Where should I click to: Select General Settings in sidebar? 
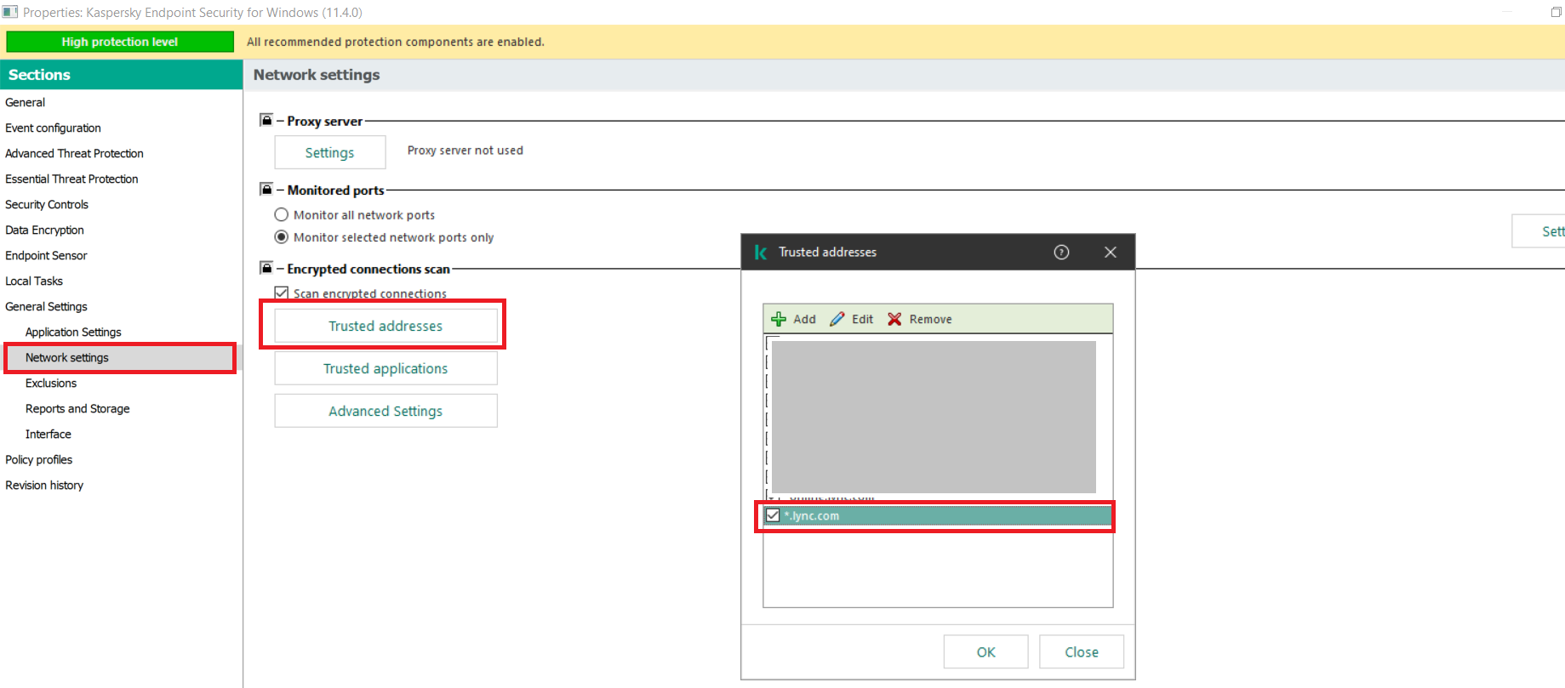click(x=46, y=306)
